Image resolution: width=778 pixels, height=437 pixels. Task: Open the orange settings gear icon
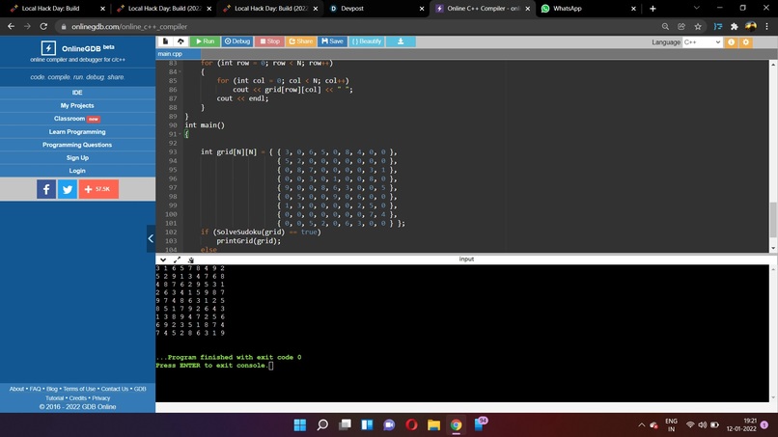(x=746, y=42)
